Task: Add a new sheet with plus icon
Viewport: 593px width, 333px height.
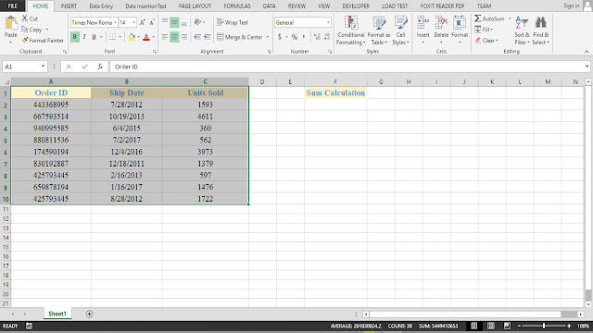Action: (x=89, y=314)
